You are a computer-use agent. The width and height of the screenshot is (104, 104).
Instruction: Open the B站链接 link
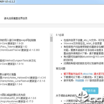[79, 80]
